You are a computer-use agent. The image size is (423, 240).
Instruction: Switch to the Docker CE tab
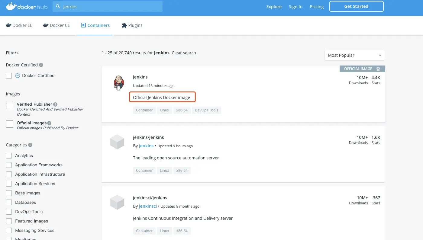[x=57, y=25]
